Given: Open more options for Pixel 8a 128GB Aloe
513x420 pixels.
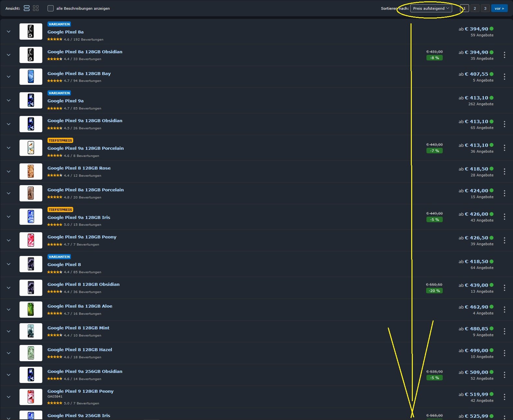Looking at the screenshot, I should [x=505, y=310].
